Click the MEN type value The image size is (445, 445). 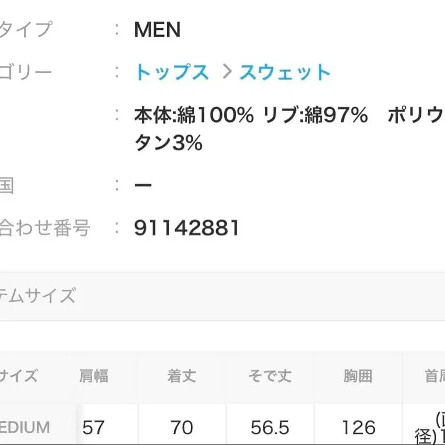coord(157,30)
